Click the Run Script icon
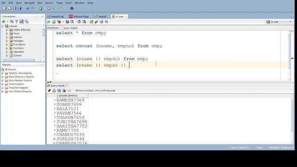 [54, 22]
